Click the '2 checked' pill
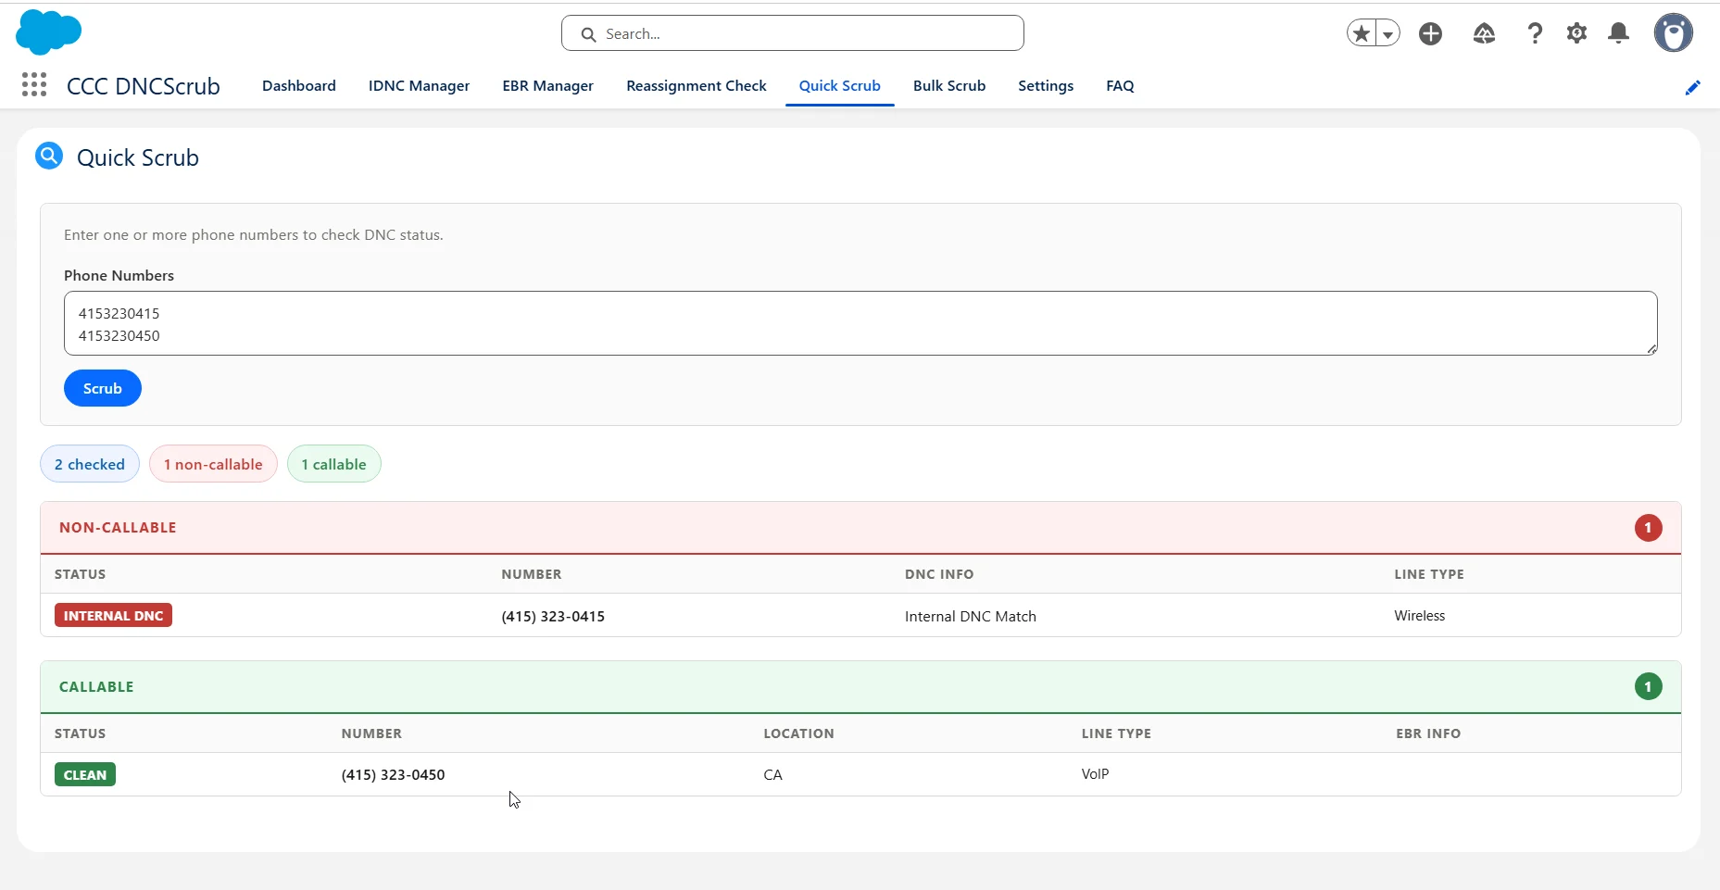Viewport: 1720px width, 890px height. tap(90, 464)
